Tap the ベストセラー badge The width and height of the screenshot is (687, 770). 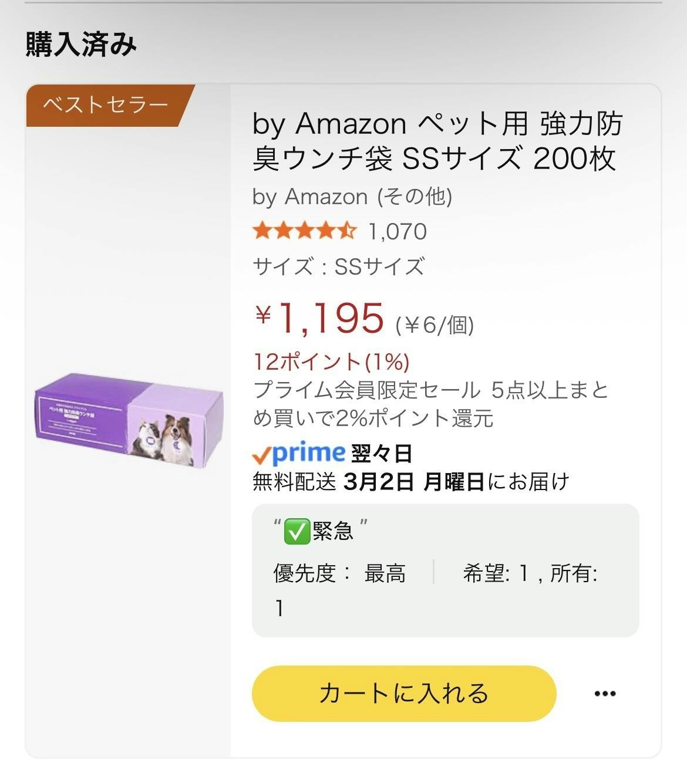click(106, 105)
